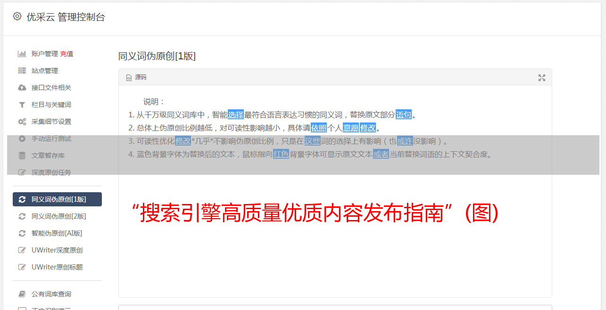Click the cloud upload icon for 接口文件相关
The width and height of the screenshot is (606, 310).
point(22,88)
